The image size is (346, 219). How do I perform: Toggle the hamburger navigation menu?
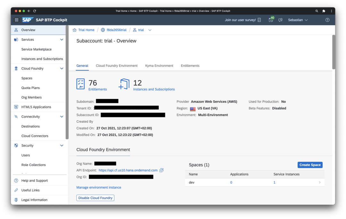[16, 20]
